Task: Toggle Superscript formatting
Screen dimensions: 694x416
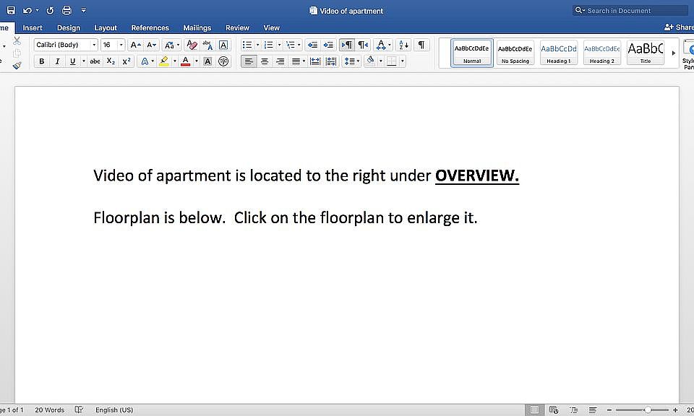Action: [x=126, y=61]
